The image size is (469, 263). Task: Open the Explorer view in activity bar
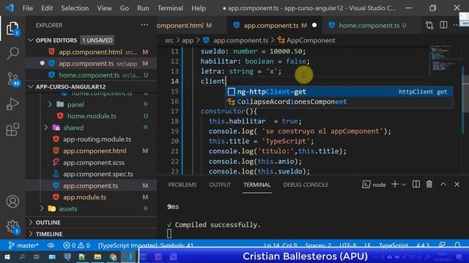12,28
